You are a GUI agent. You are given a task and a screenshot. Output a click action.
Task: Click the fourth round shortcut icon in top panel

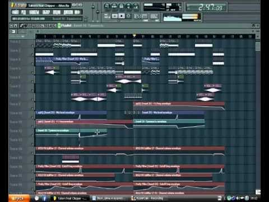tap(128, 6)
